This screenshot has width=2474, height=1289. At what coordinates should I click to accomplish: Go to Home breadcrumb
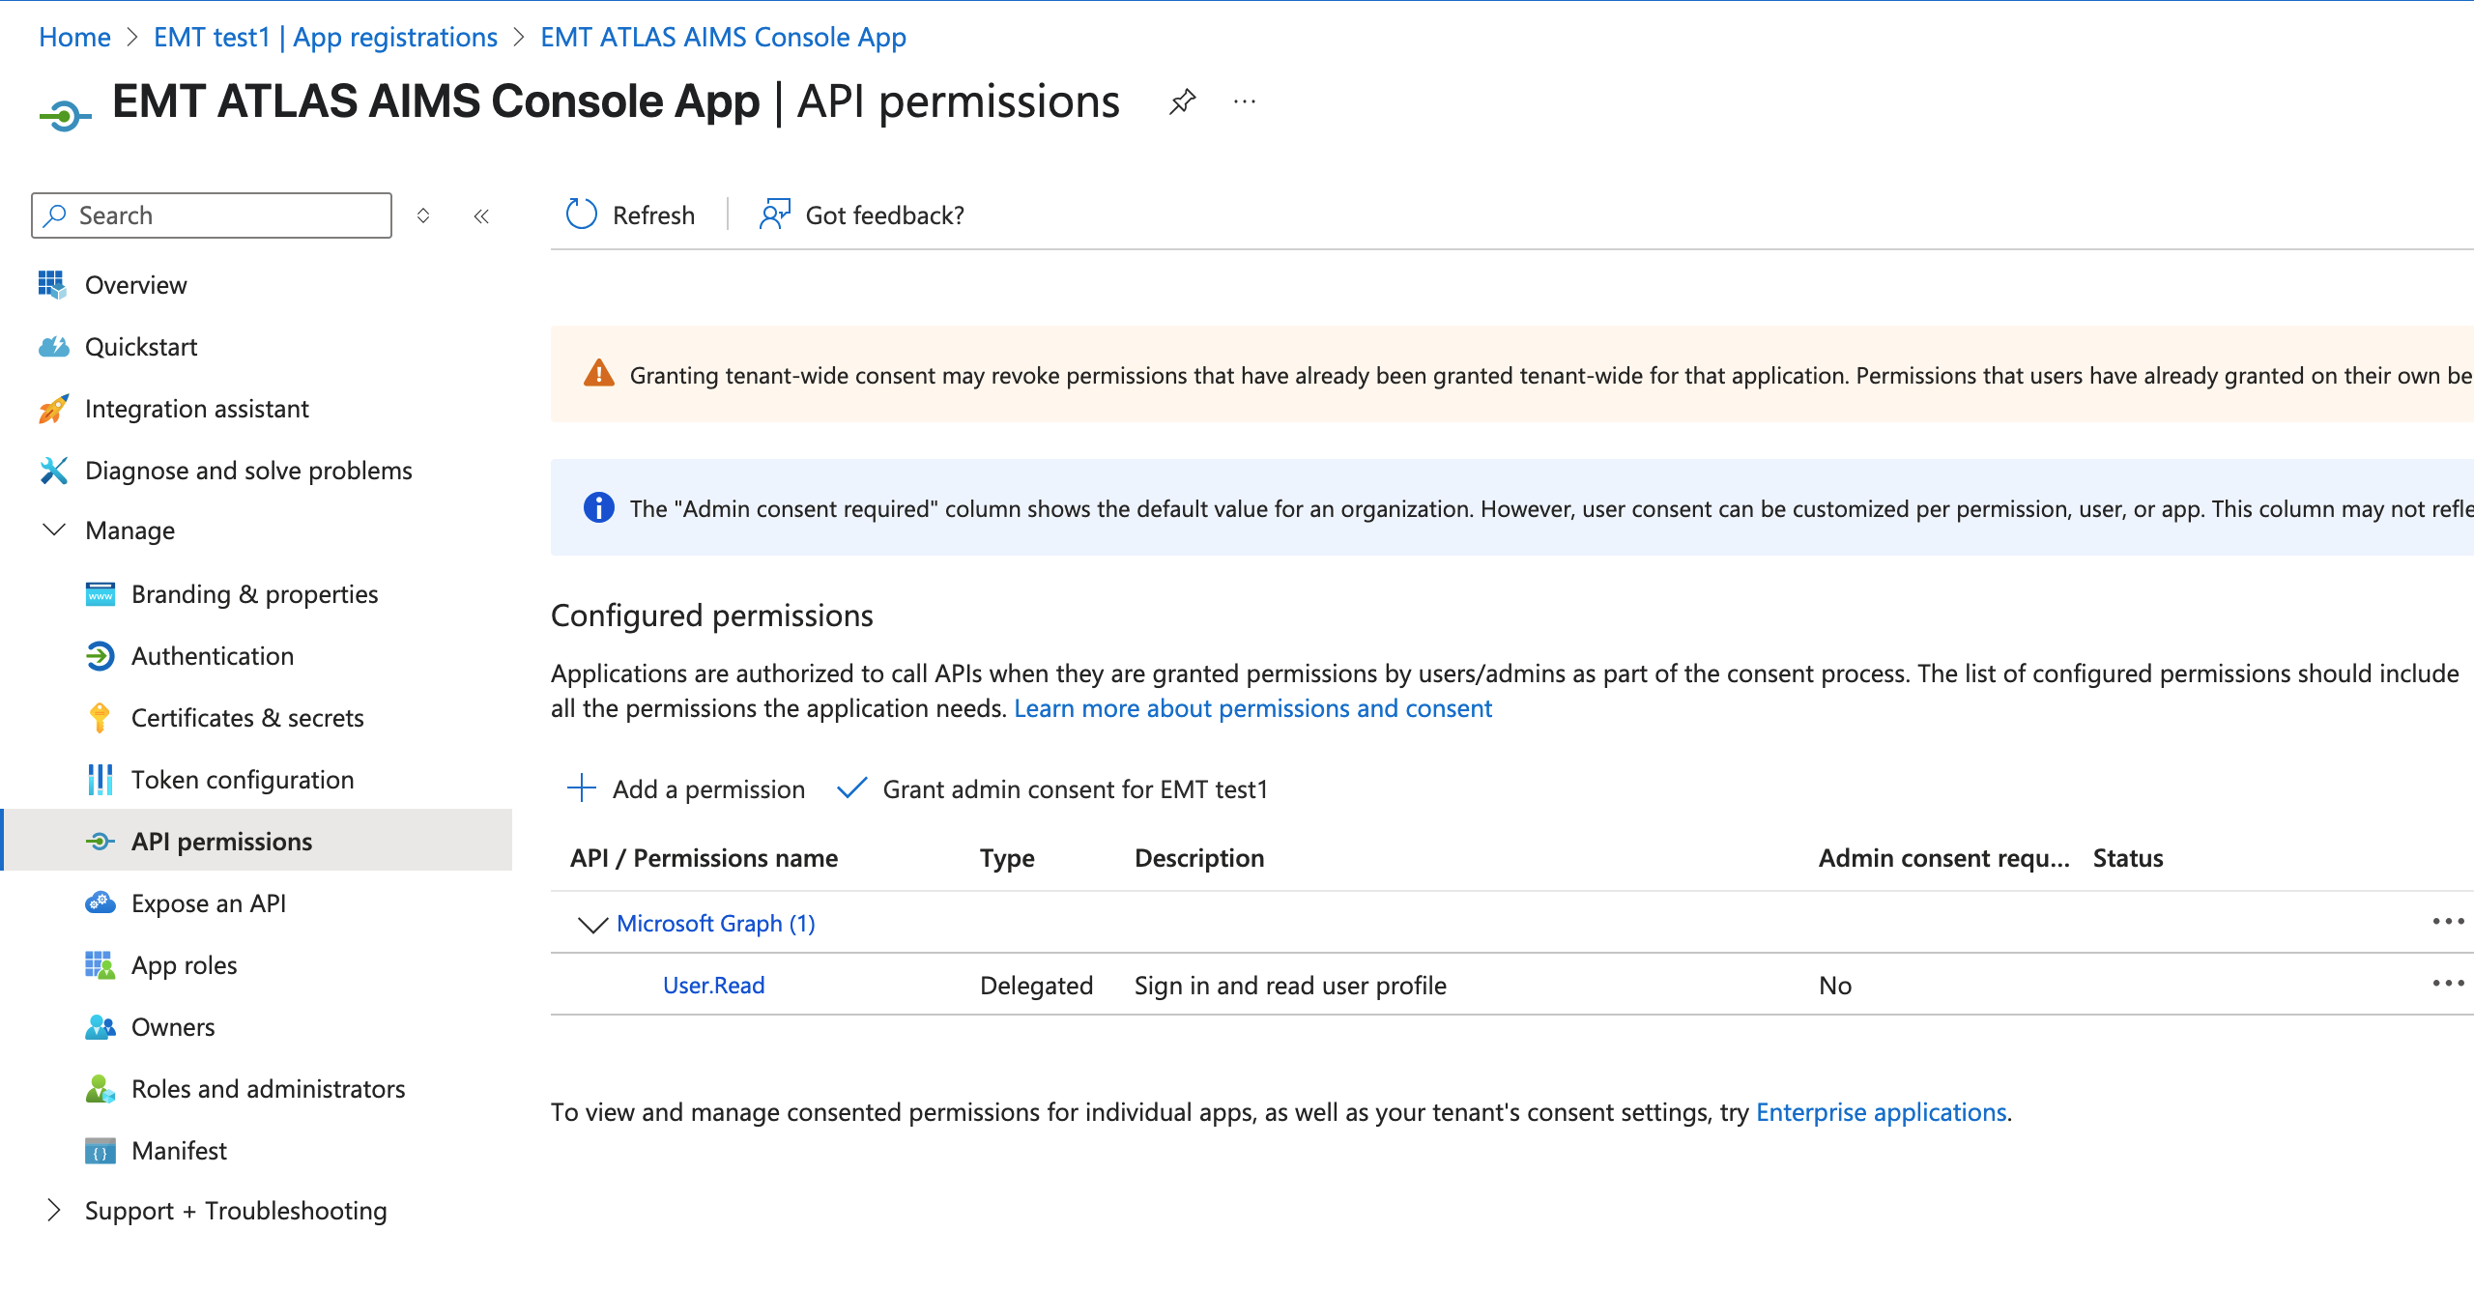coord(74,37)
